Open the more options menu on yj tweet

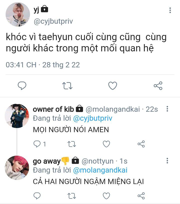click(x=170, y=10)
